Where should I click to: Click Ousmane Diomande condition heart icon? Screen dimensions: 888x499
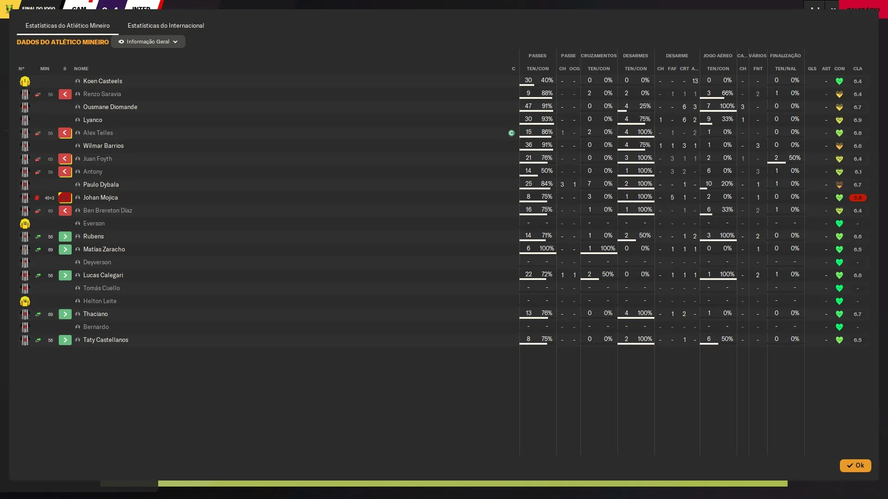coord(839,107)
